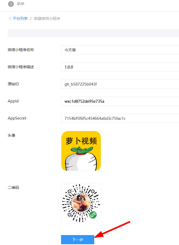Go back via the 平台列表 chevron arrow
Screen dimensions: 179x245
(x=10, y=18)
